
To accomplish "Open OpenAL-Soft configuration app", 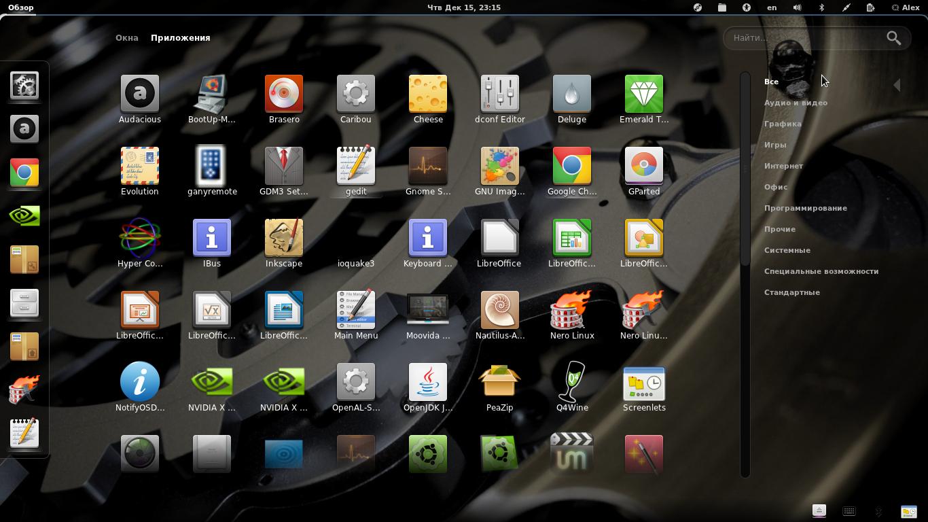I will point(356,387).
